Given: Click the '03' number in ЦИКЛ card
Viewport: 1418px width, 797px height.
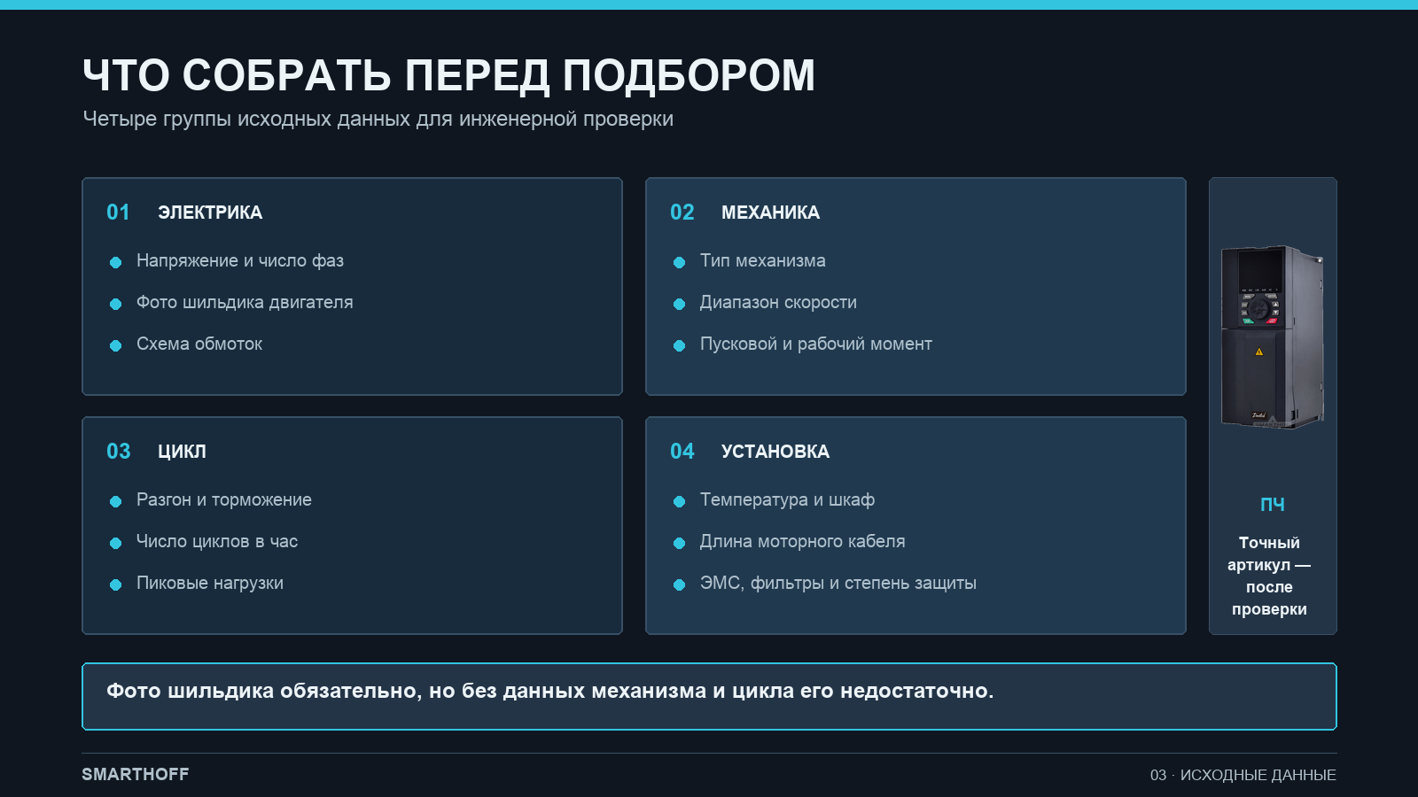Looking at the screenshot, I should coord(119,452).
